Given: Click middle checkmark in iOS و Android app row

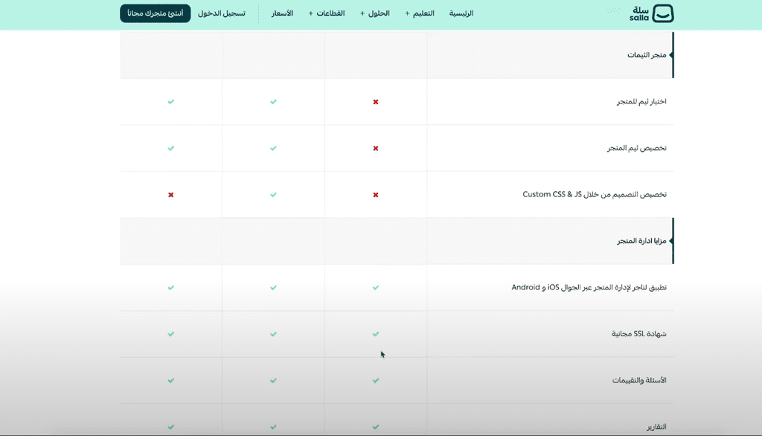Looking at the screenshot, I should 273,287.
